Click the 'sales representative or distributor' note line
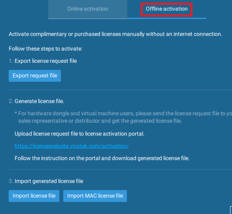 coord(100,121)
